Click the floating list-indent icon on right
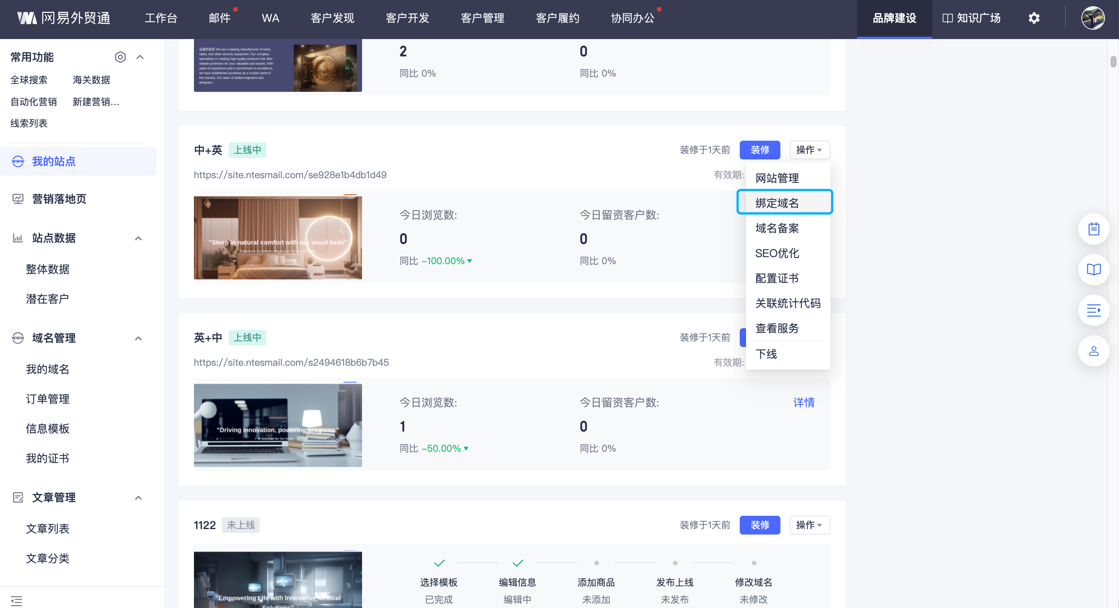 [x=1093, y=310]
